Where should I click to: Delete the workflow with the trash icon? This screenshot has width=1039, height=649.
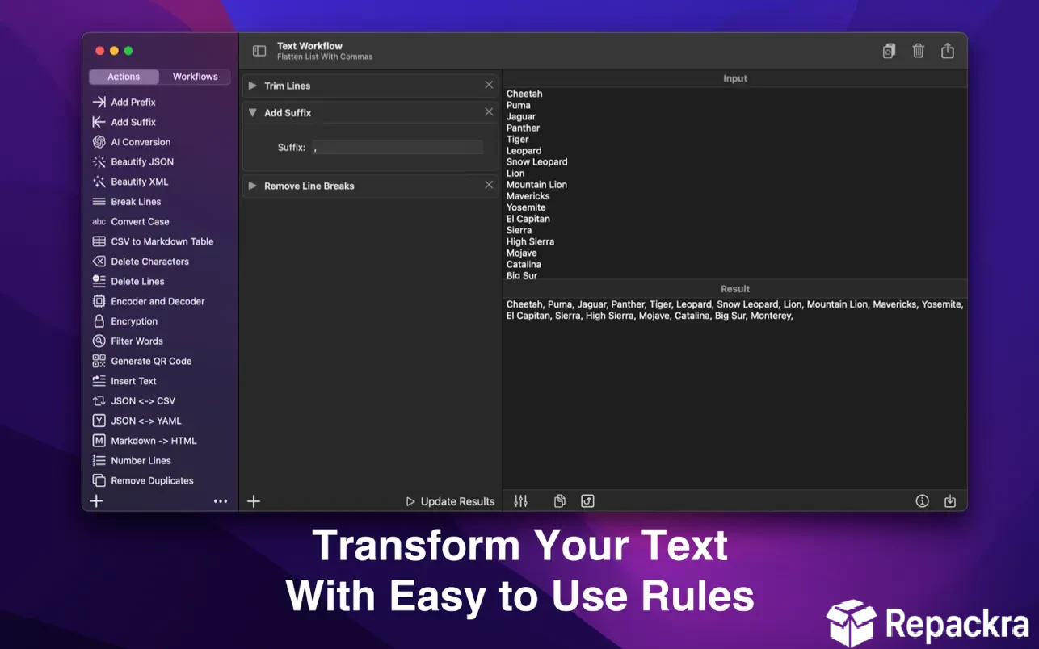919,51
